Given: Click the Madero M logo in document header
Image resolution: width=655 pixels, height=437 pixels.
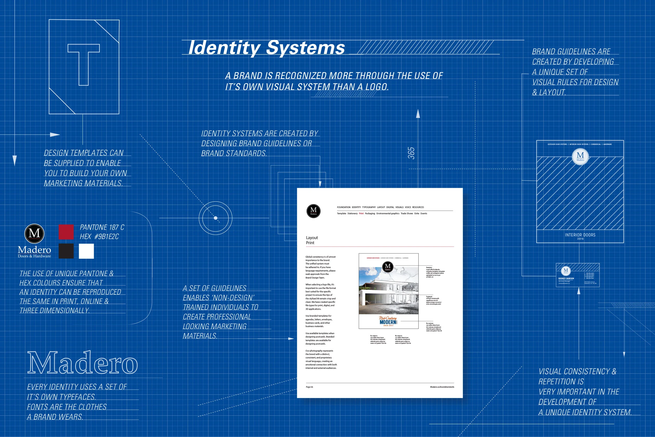Looking at the screenshot, I should (x=314, y=211).
